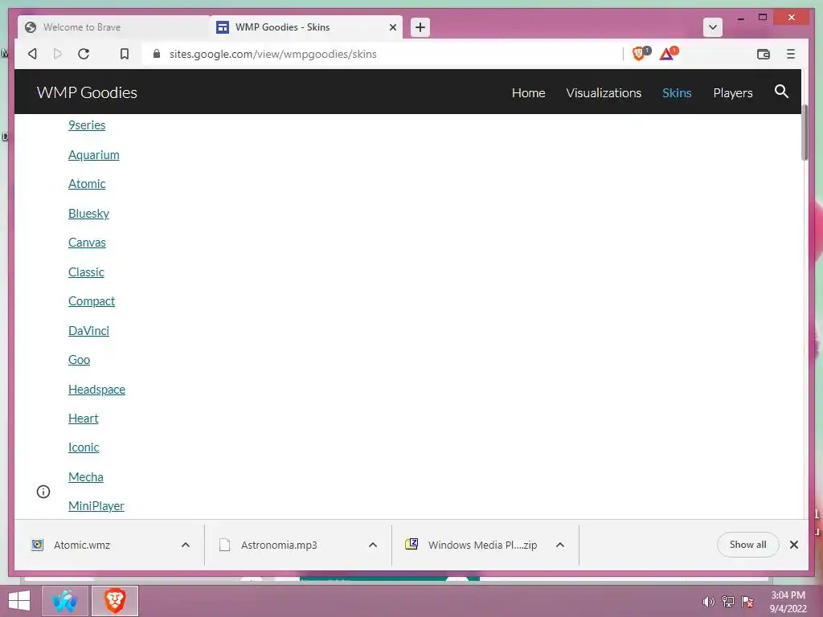The image size is (823, 617).
Task: Download the Atomic skin link
Action: tap(87, 184)
